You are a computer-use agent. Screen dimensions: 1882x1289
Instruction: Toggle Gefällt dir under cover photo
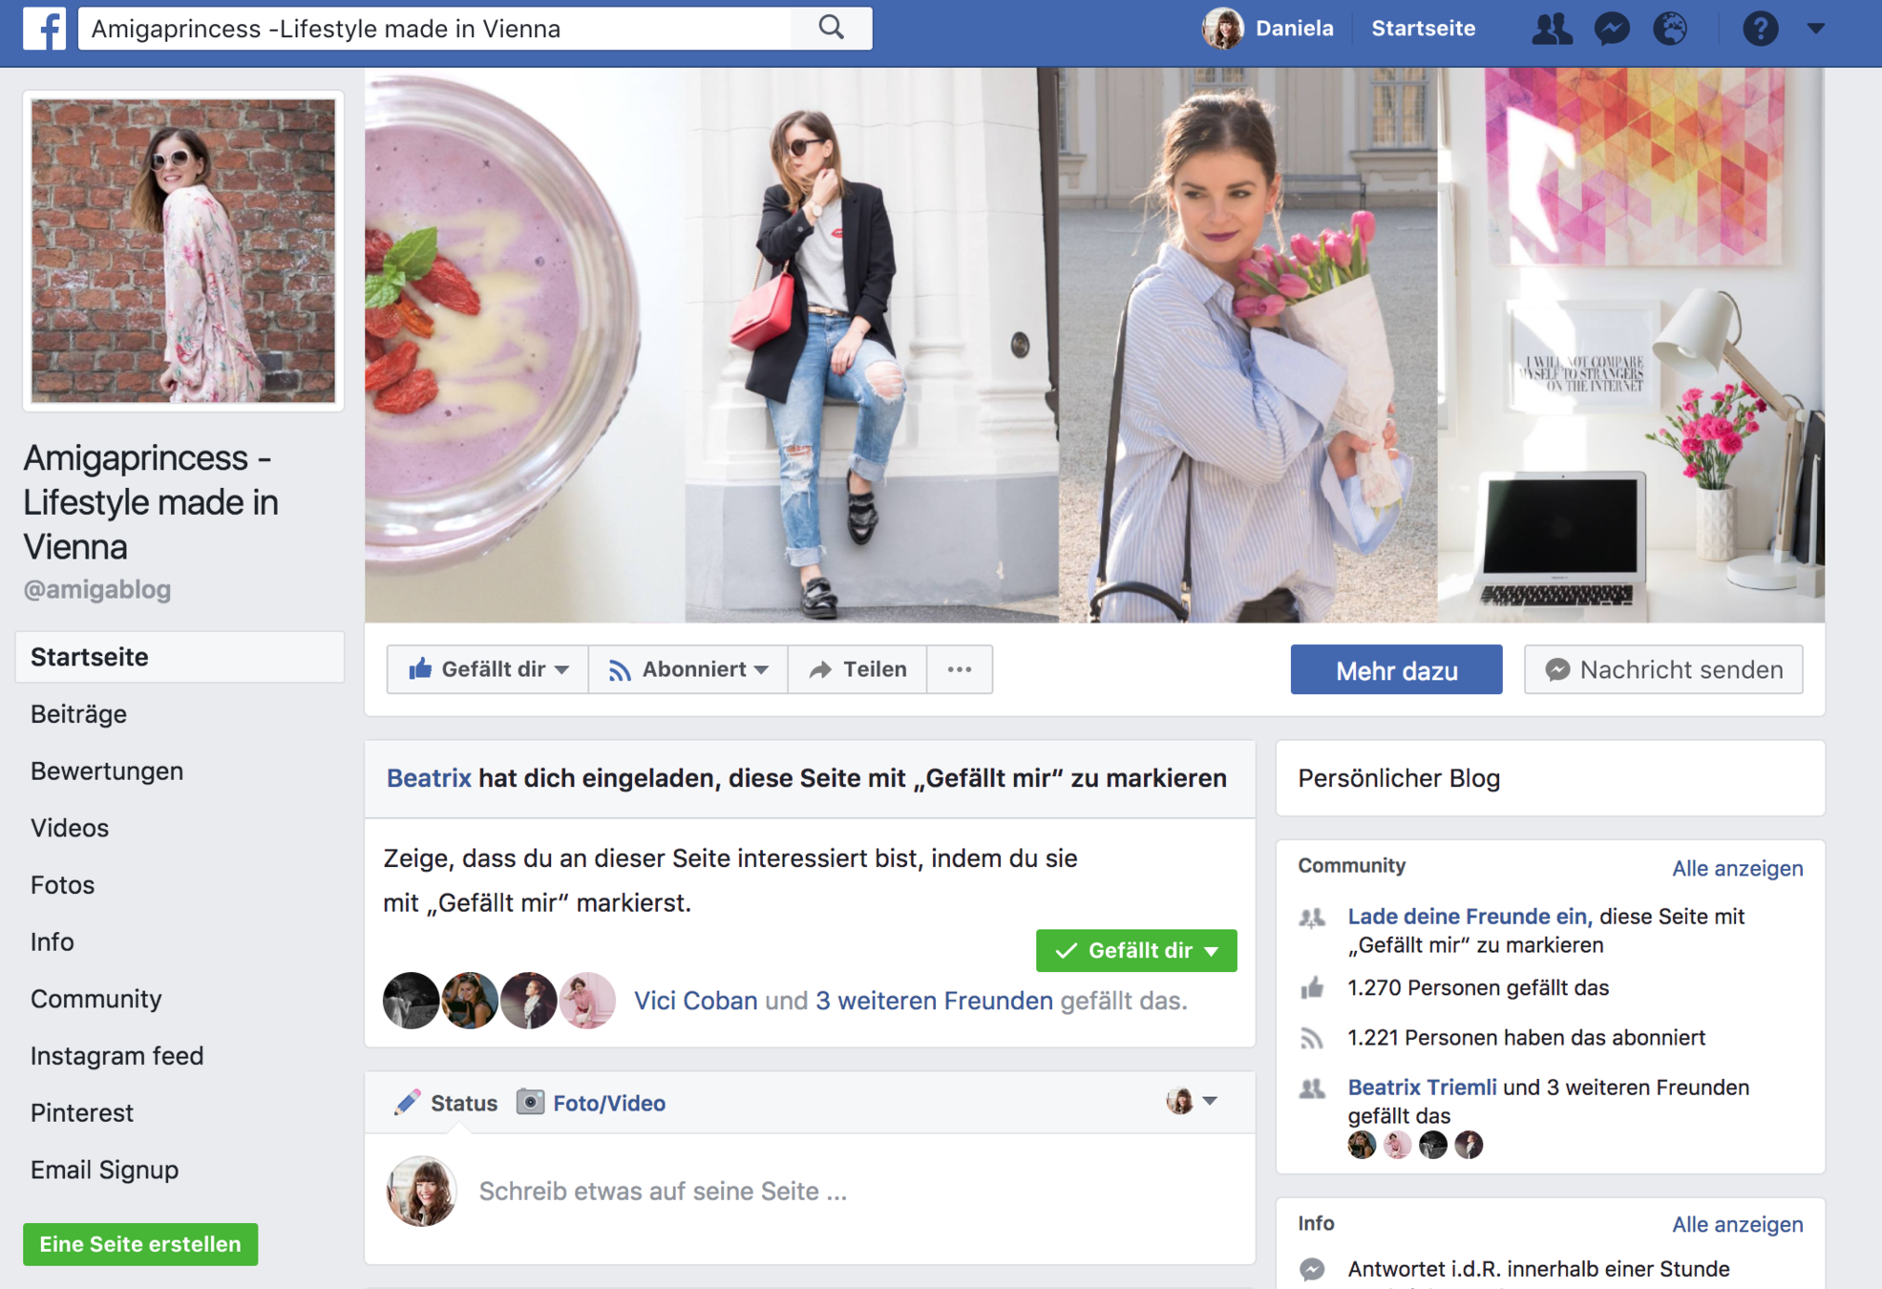[488, 669]
